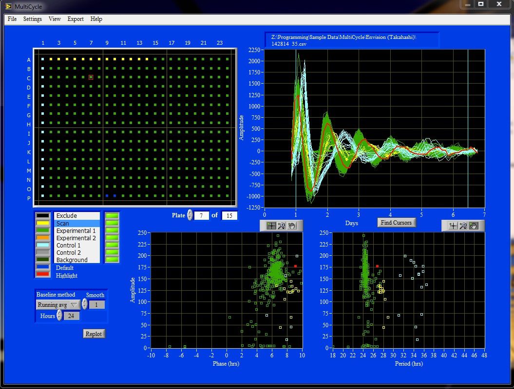Click the yellow color swatch beside Scan
514x389 pixels.
[43, 223]
